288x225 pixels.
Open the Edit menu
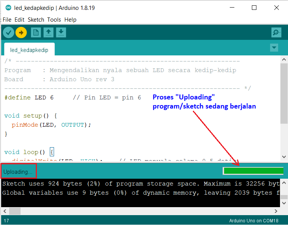coord(19,20)
